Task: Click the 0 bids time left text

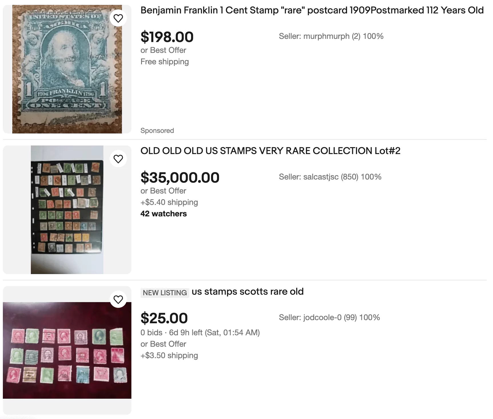Action: 200,333
